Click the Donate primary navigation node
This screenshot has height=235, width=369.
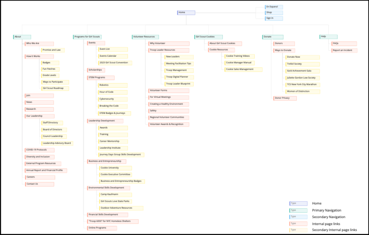tap(273, 37)
